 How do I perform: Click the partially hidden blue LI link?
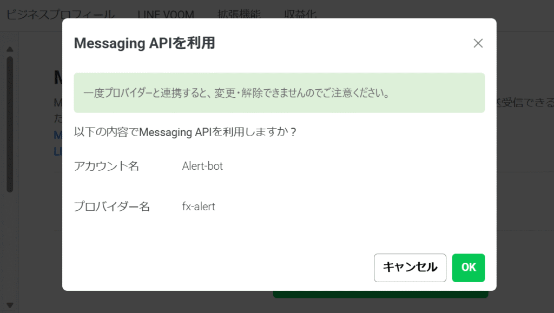click(x=58, y=152)
